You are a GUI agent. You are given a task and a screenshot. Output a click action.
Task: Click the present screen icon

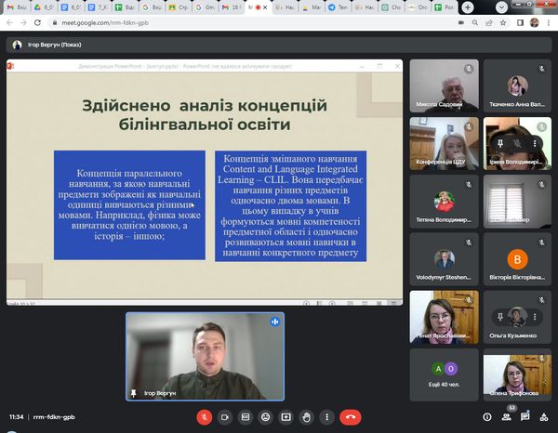point(286,417)
